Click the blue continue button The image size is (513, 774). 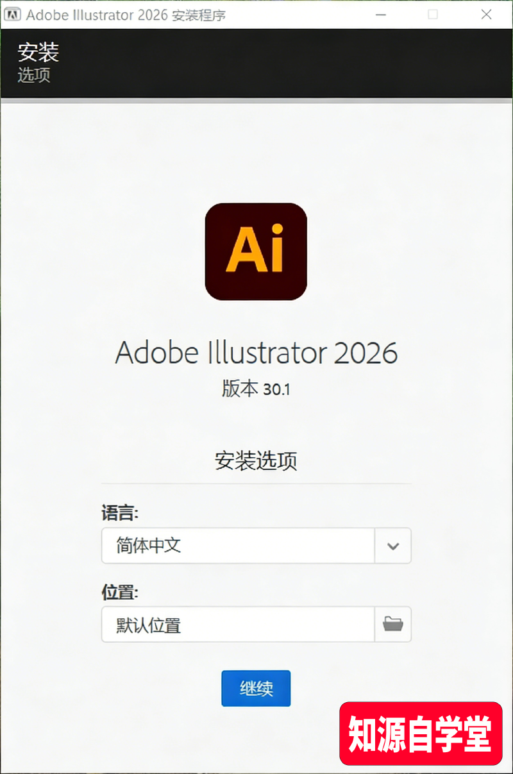(256, 688)
